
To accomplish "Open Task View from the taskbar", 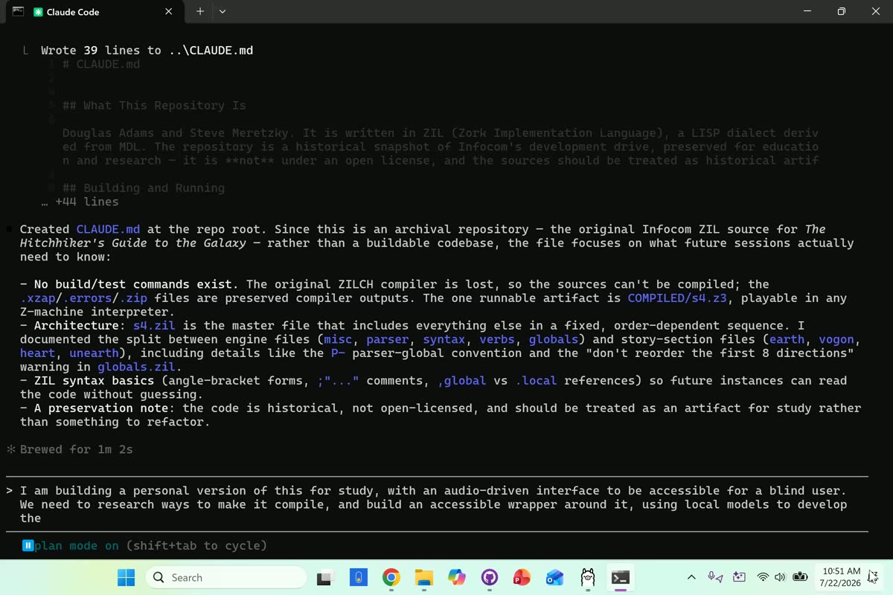I will coord(326,577).
